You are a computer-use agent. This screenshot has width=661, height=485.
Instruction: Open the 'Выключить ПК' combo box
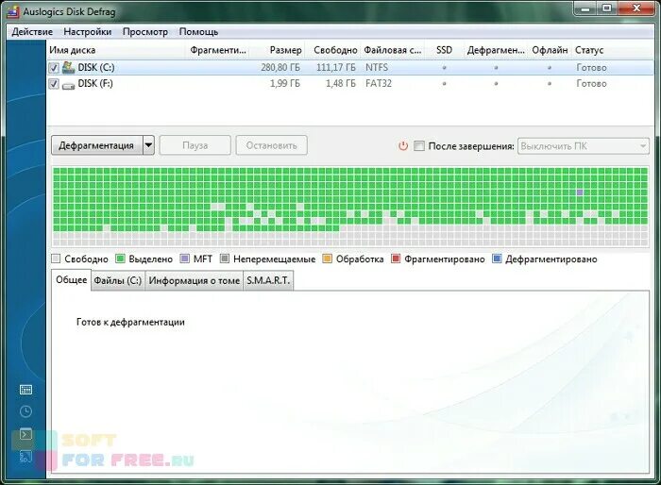(584, 146)
